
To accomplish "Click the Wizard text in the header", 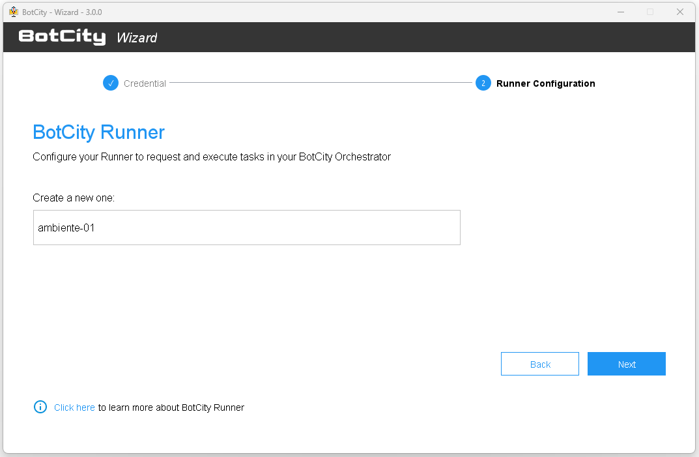I will tap(137, 38).
